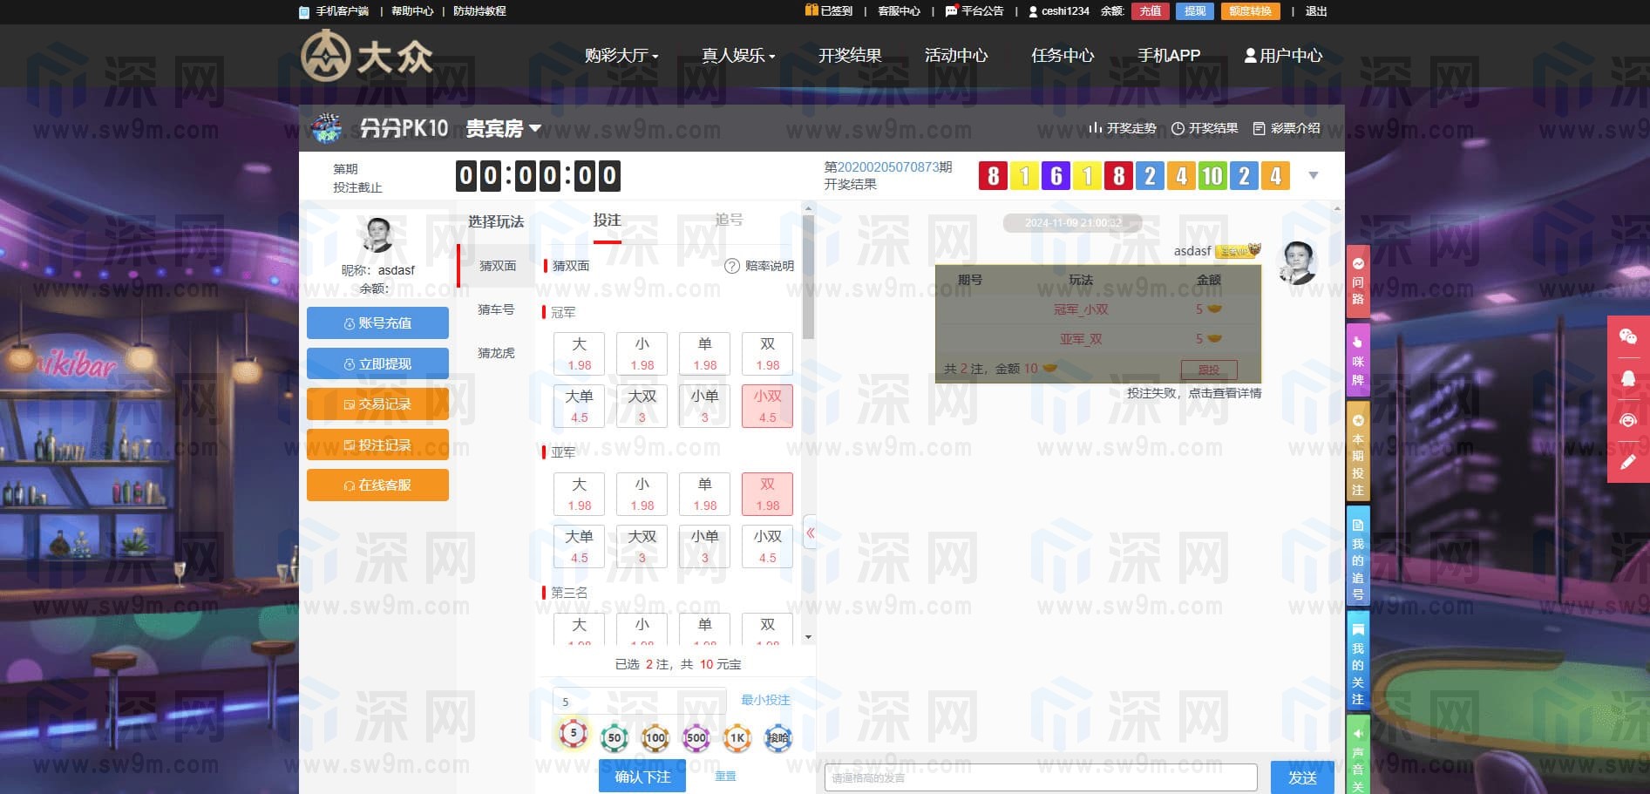Deselect the runner-up 双 bet option

(x=767, y=494)
